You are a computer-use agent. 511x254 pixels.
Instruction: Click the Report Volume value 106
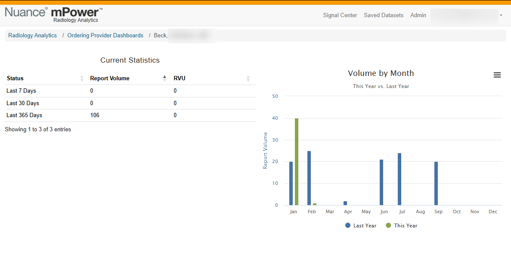[95, 115]
